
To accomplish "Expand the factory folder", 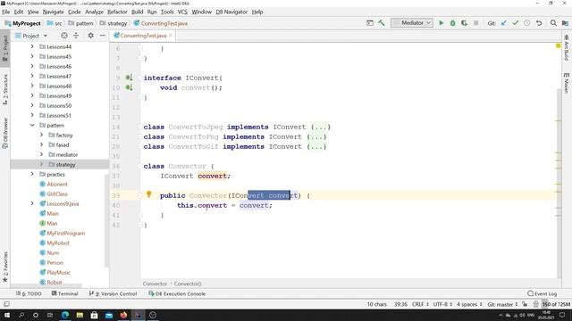I will 41,135.
